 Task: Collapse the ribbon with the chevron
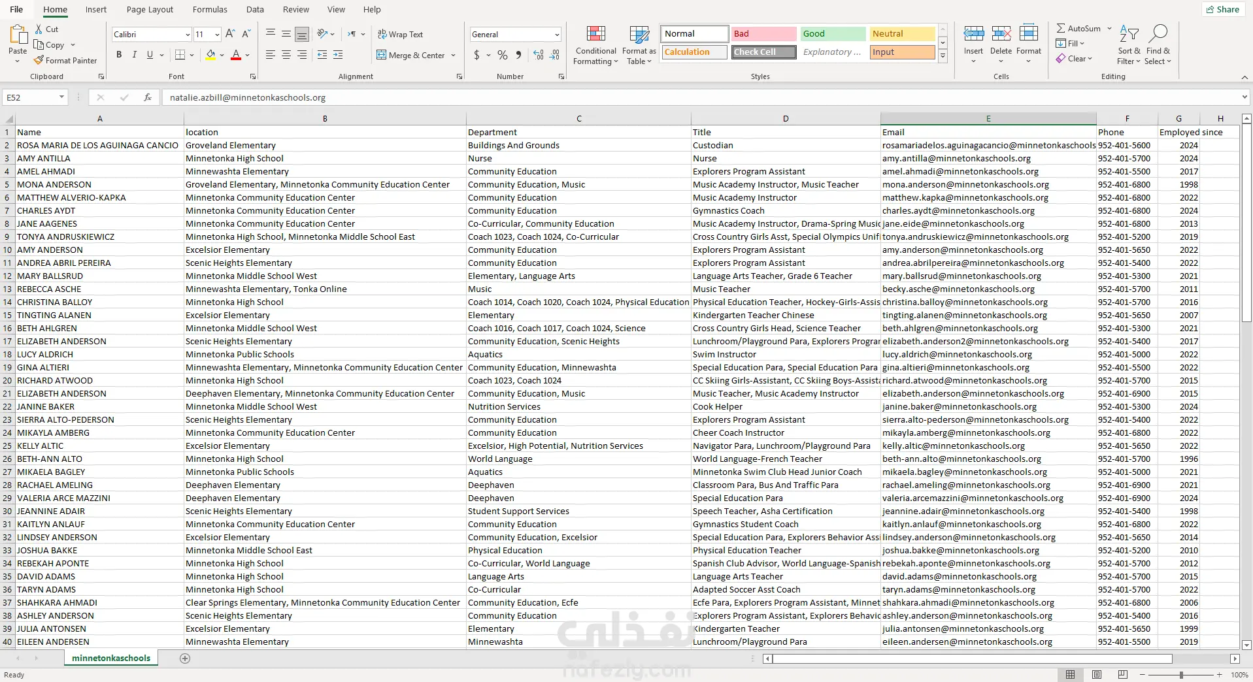click(1244, 77)
